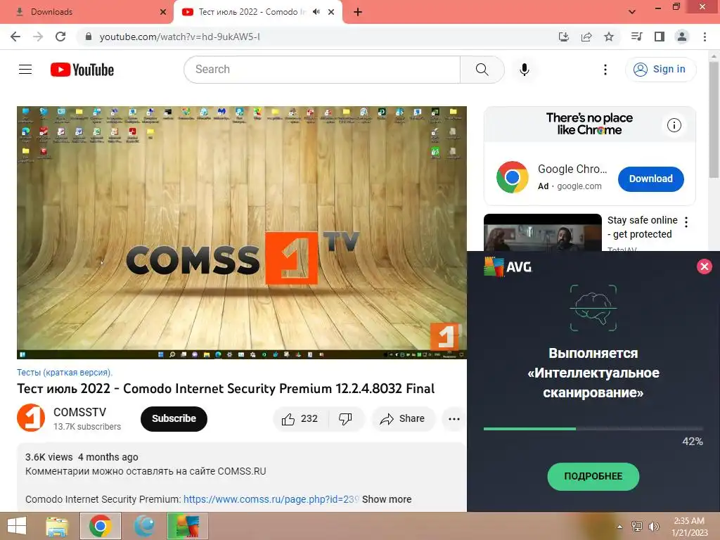Open a new tab with plus button
The image size is (720, 540).
[358, 12]
